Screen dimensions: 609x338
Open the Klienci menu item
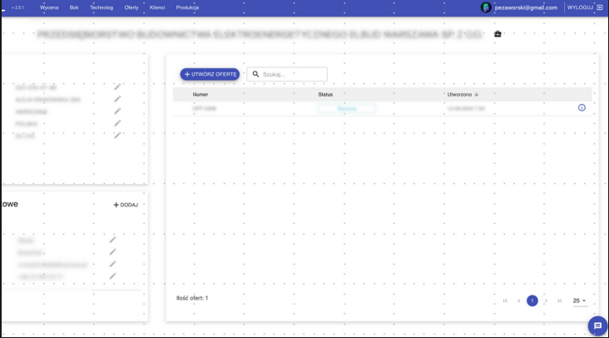tap(157, 7)
